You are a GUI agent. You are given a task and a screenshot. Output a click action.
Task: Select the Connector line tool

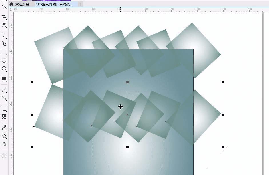click(x=4, y=98)
